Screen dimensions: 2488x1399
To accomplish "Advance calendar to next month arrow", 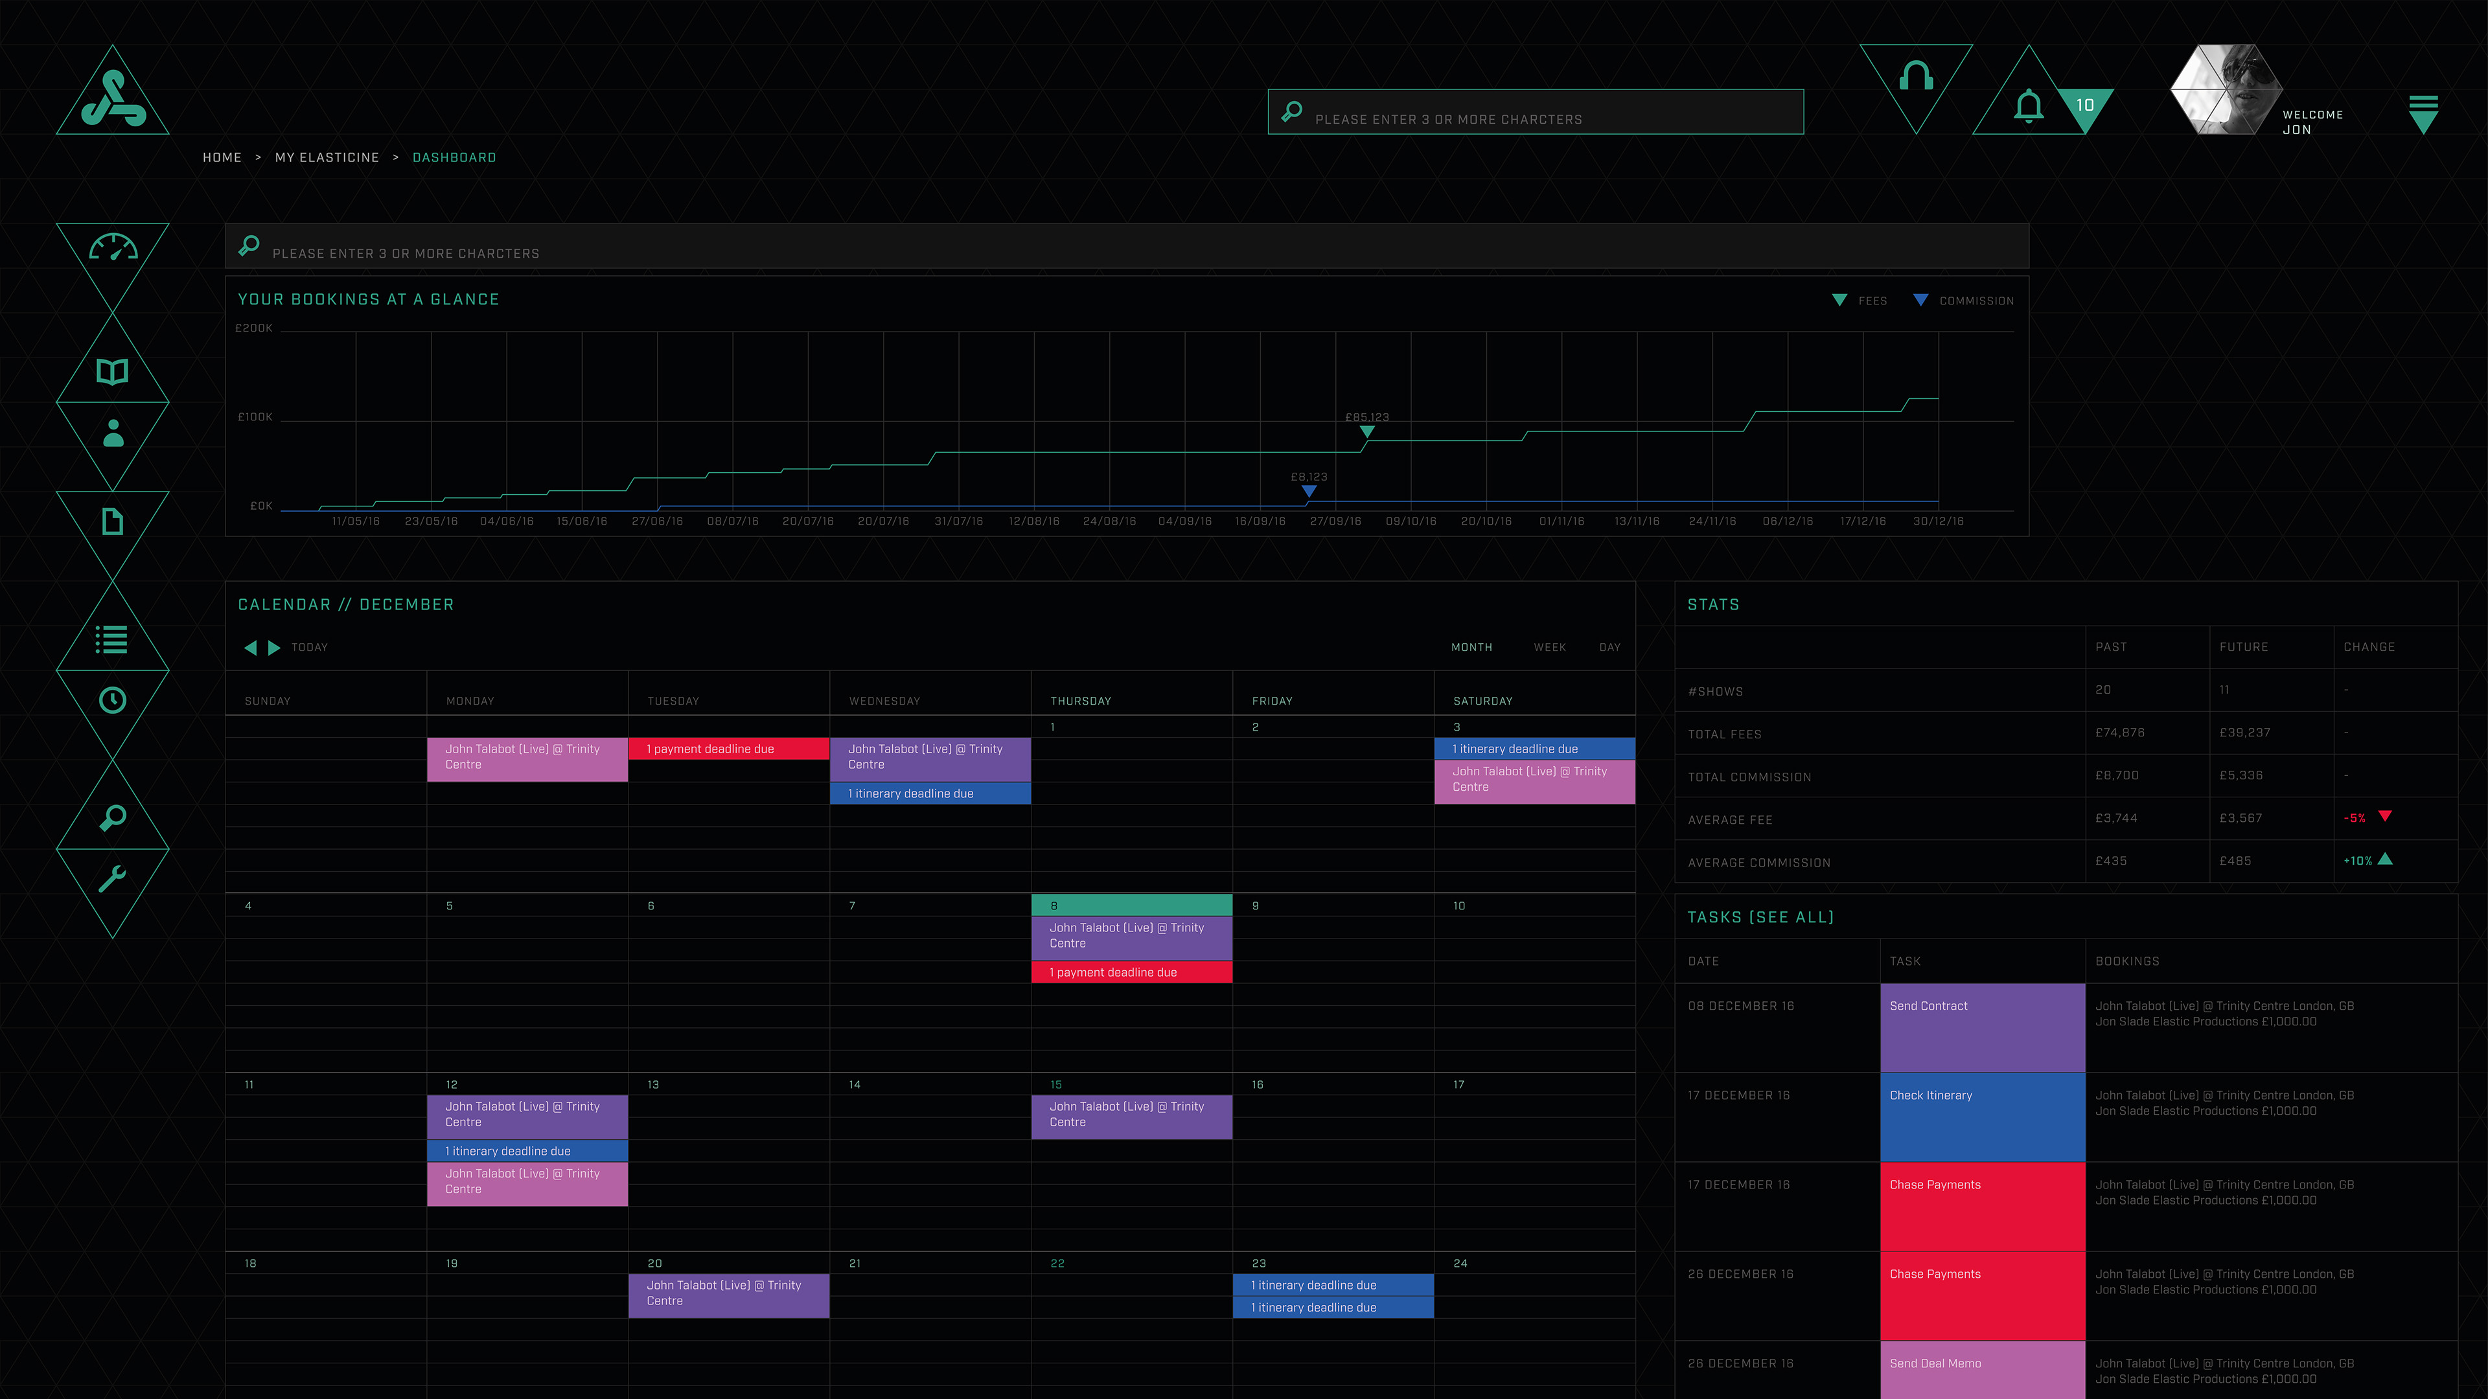I will point(274,648).
